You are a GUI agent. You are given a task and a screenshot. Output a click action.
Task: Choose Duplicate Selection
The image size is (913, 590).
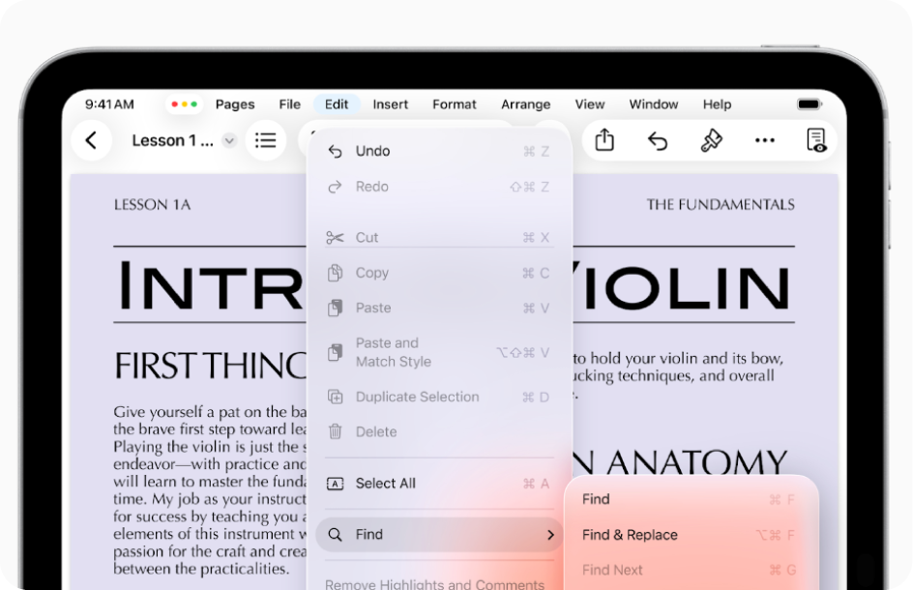coord(439,398)
